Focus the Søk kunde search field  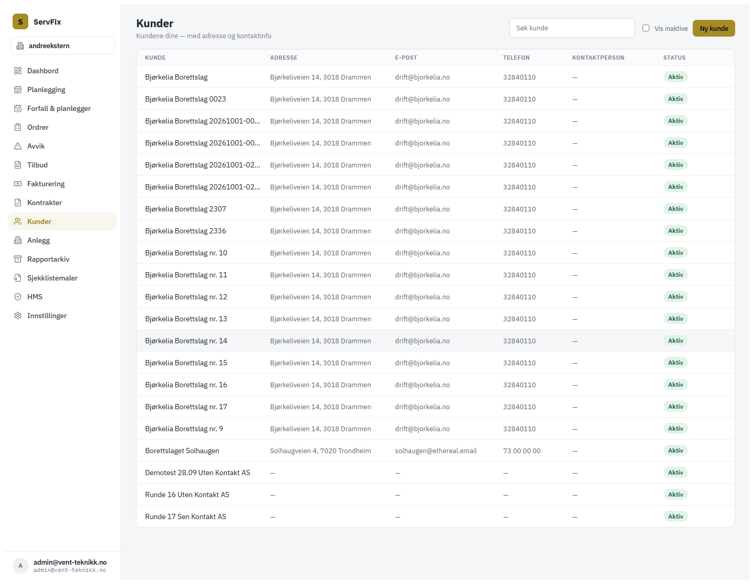(x=572, y=28)
